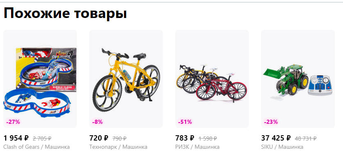The height and width of the screenshot is (161, 343).
Task: Open the Clash of Gears / Машинка title
Action: 36,147
